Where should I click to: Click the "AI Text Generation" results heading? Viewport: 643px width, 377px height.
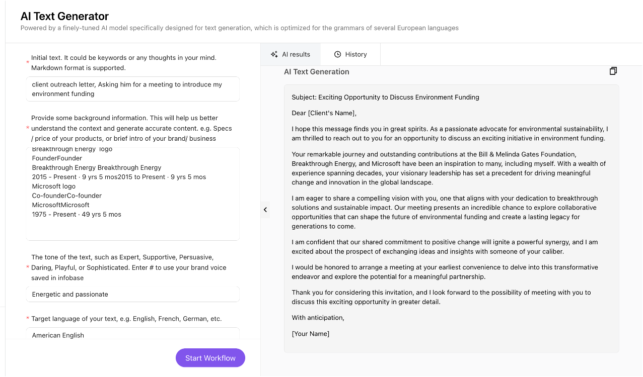tap(316, 72)
